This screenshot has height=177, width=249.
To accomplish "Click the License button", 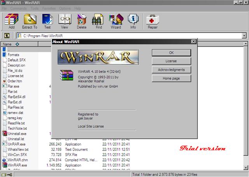I will click(171, 61).
